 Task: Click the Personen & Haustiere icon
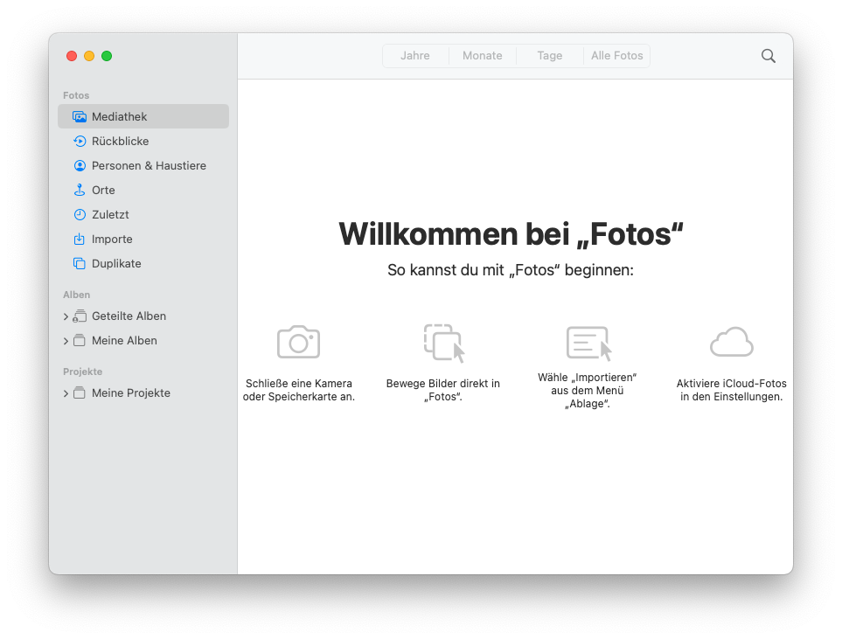click(80, 165)
